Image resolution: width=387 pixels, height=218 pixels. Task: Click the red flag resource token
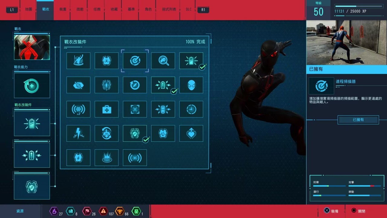click(87, 211)
